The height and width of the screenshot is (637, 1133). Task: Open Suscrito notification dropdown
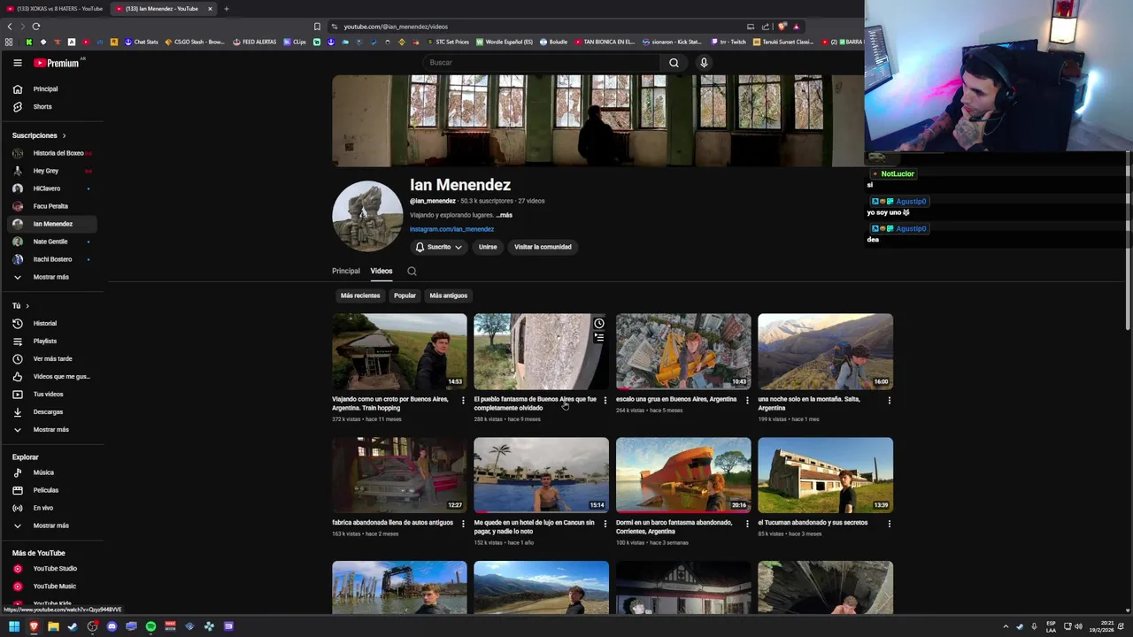pos(438,247)
